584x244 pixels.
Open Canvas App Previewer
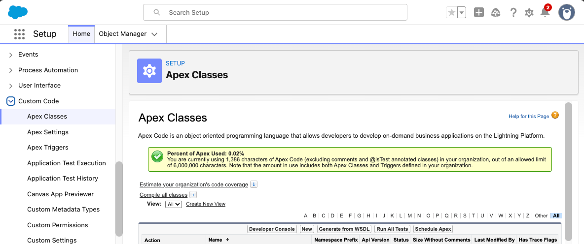point(60,194)
